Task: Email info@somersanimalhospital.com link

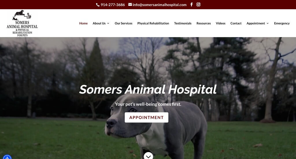Action: coord(160,5)
